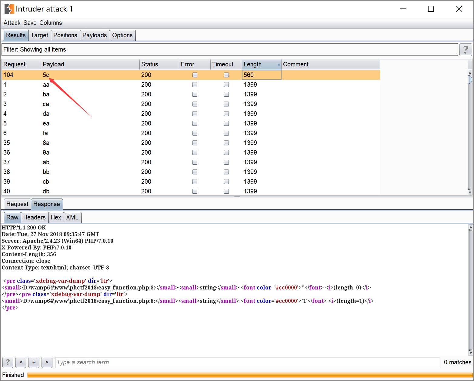Viewport: 474px width, 381px height.
Task: Select request 39 row with payload cb
Action: pyautogui.click(x=191, y=182)
